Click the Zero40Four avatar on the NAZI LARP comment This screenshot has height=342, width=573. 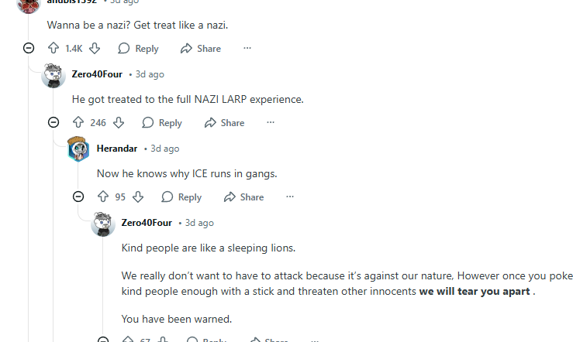click(x=54, y=75)
